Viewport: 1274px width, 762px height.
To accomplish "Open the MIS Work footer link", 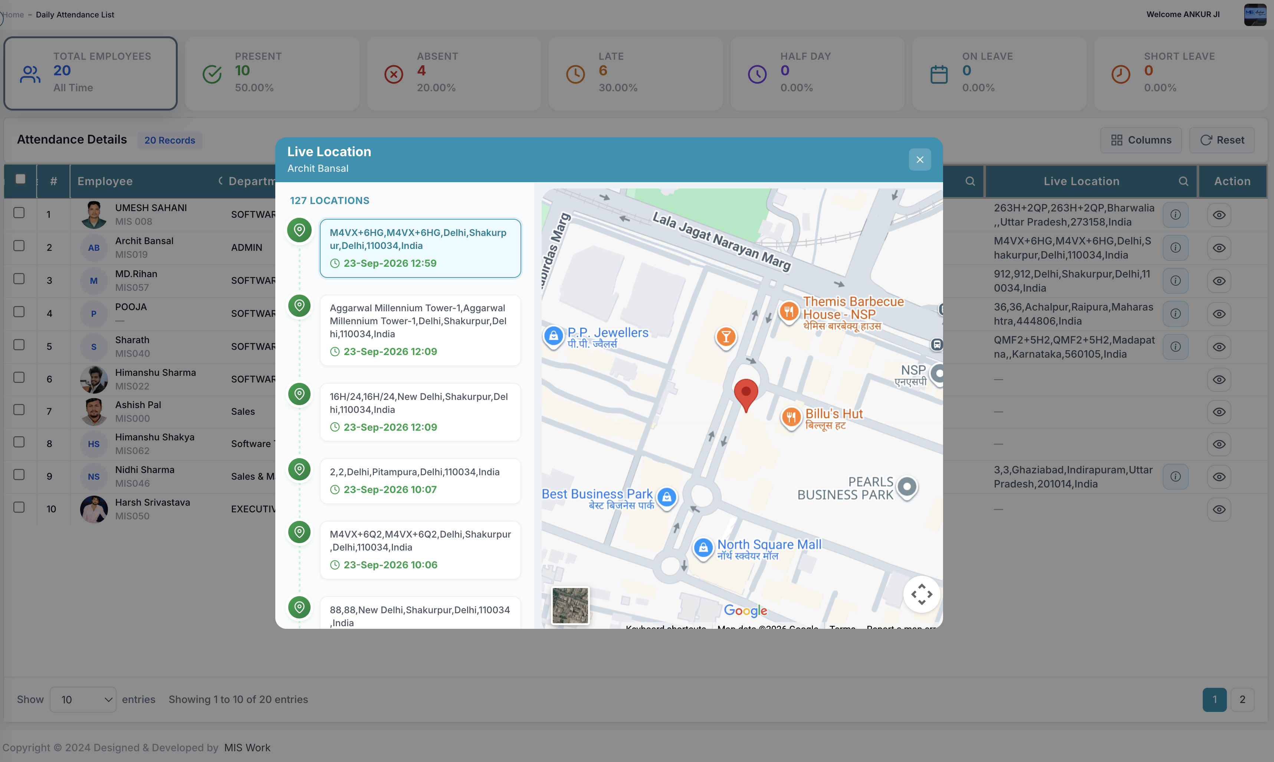I will coord(247,748).
